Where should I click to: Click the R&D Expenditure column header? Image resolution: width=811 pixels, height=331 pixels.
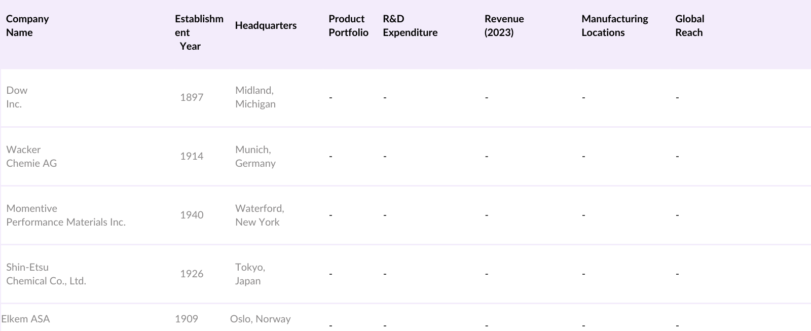coord(410,25)
